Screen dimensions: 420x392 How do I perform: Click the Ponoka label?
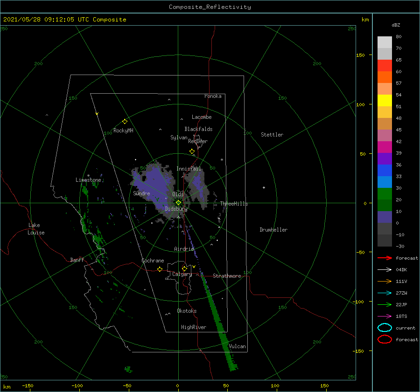pyautogui.click(x=213, y=96)
